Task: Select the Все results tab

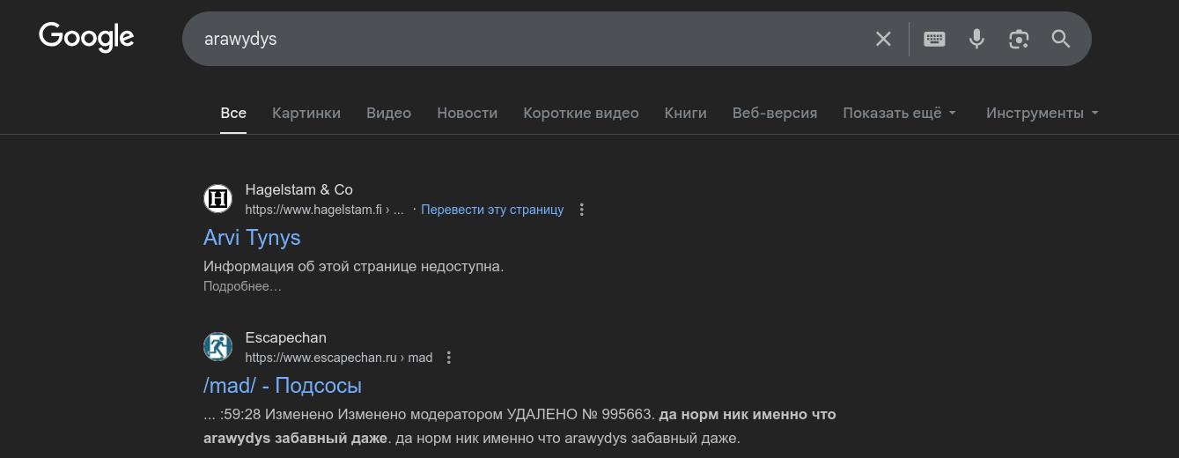Action: pos(233,113)
